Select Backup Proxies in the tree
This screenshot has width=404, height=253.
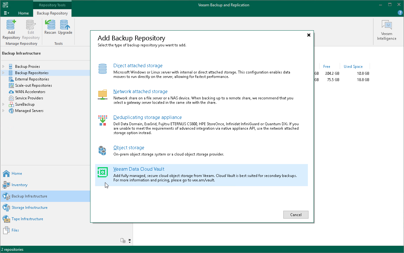click(x=27, y=67)
